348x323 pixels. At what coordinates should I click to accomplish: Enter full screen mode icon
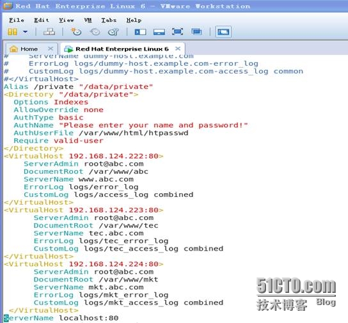178,32
